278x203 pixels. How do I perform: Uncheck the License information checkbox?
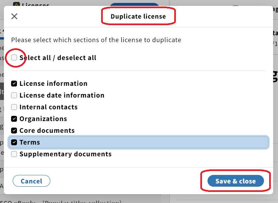point(14,84)
